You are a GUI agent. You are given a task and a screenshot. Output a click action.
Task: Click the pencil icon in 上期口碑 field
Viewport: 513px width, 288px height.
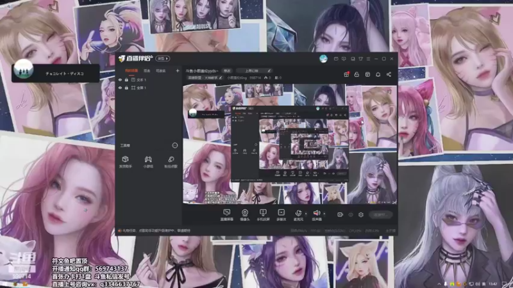(269, 70)
